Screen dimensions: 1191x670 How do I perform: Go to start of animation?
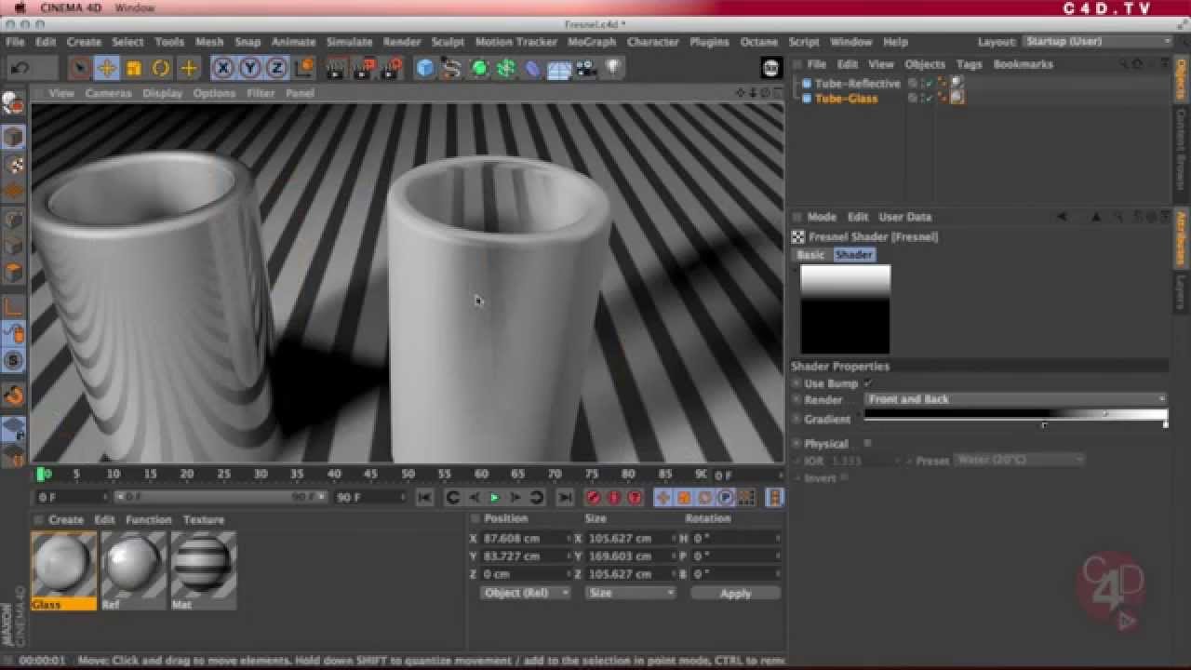[x=424, y=498]
